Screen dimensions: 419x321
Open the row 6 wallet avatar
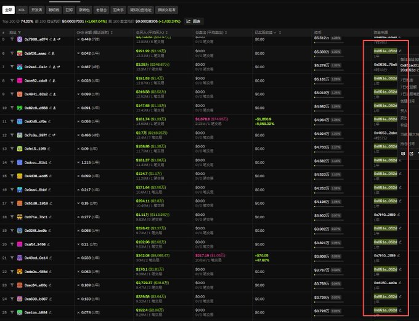[x=20, y=53]
